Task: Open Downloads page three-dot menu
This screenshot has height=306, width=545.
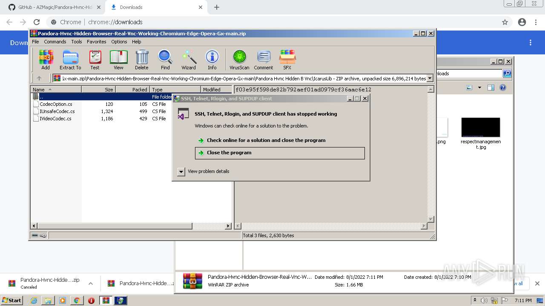Action: (531, 42)
